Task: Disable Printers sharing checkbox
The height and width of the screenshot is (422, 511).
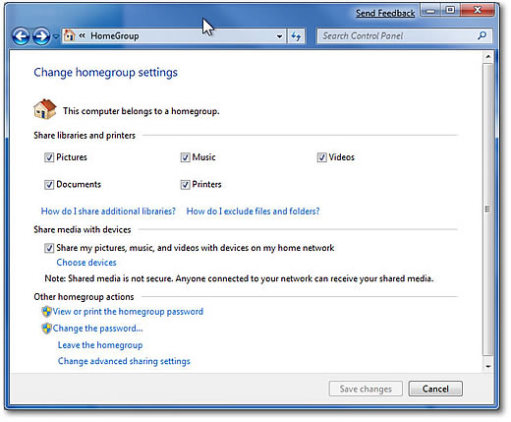Action: [x=185, y=185]
